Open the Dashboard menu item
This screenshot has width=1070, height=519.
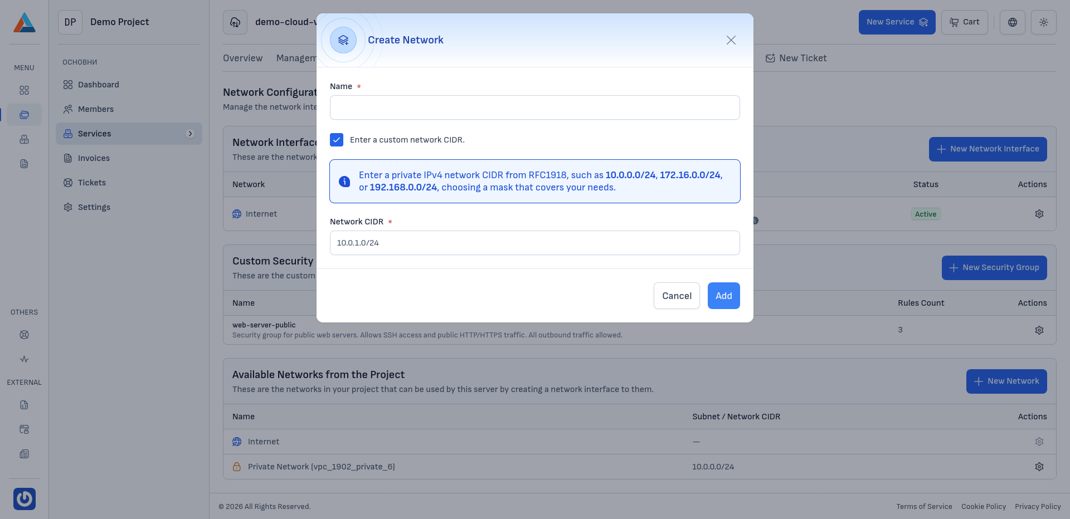[x=98, y=85]
